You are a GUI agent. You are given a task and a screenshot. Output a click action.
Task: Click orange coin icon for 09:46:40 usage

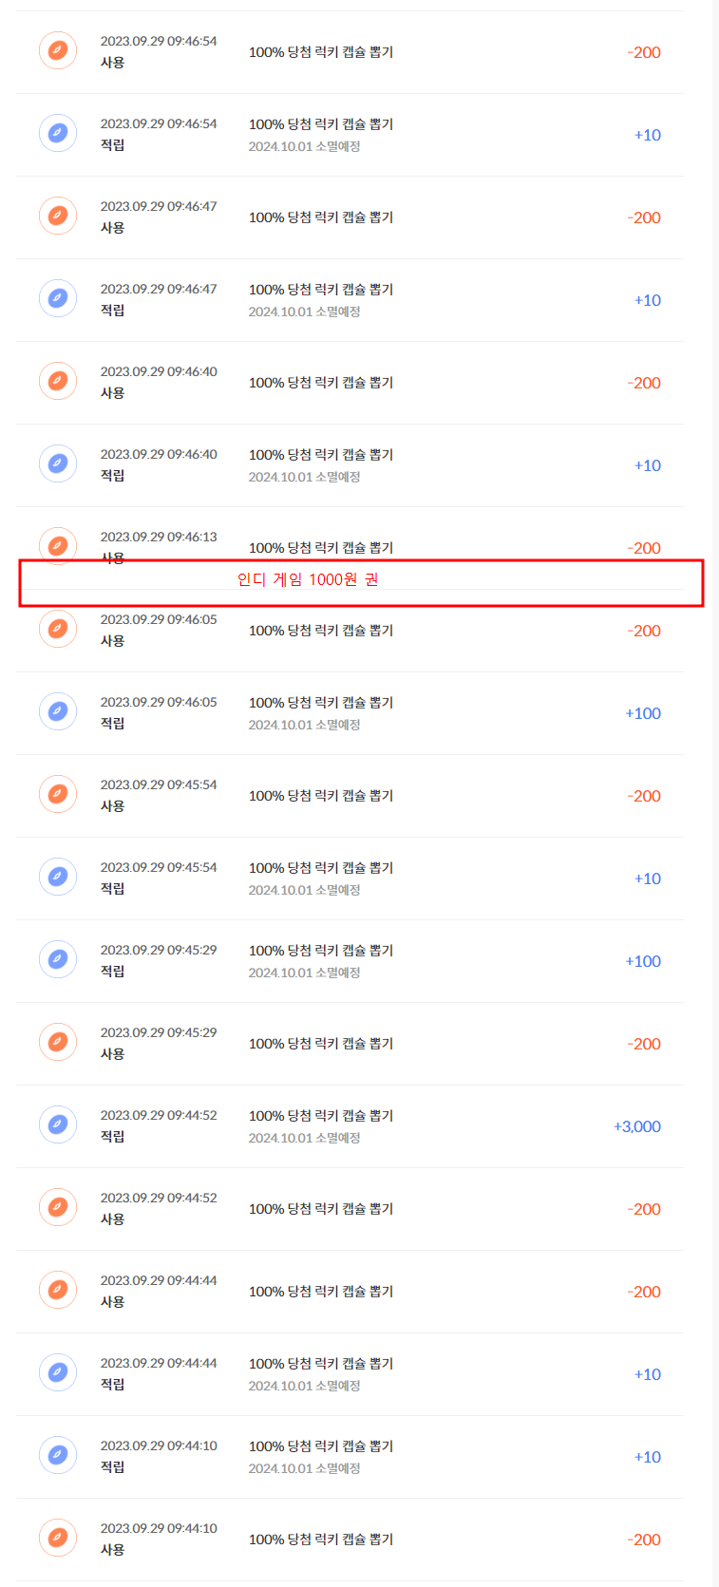point(57,382)
